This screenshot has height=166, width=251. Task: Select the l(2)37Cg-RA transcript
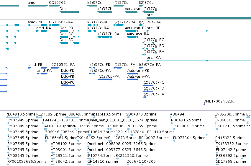click(144, 55)
